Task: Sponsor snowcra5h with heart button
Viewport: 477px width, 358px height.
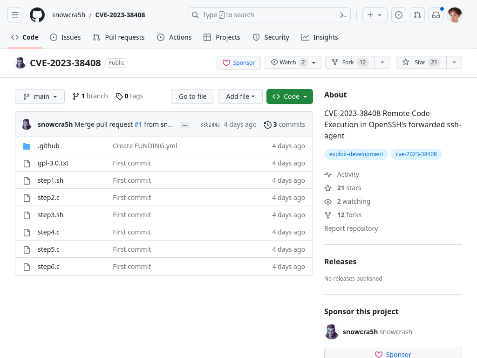Action: click(238, 62)
